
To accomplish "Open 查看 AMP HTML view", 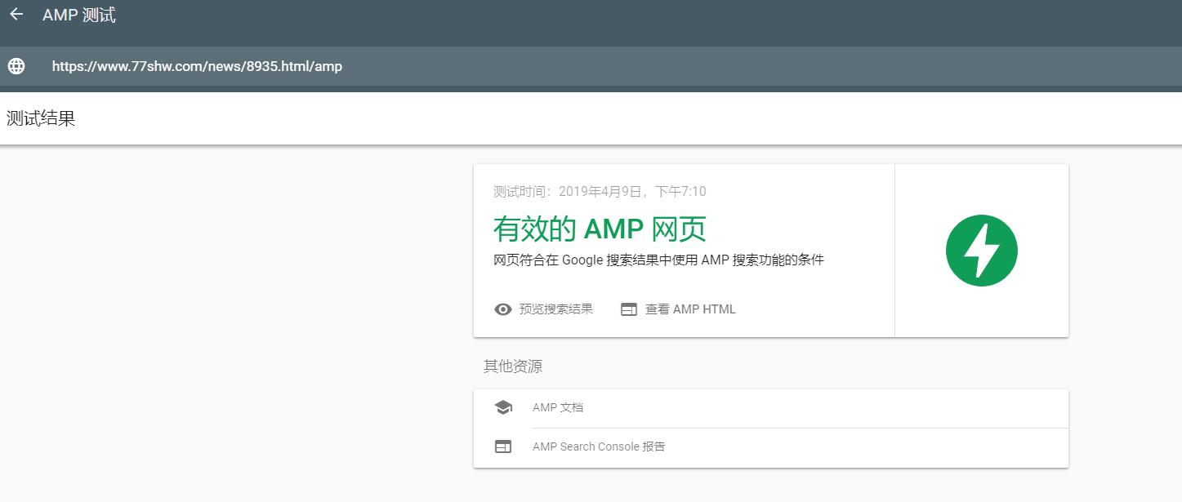I will coord(690,309).
